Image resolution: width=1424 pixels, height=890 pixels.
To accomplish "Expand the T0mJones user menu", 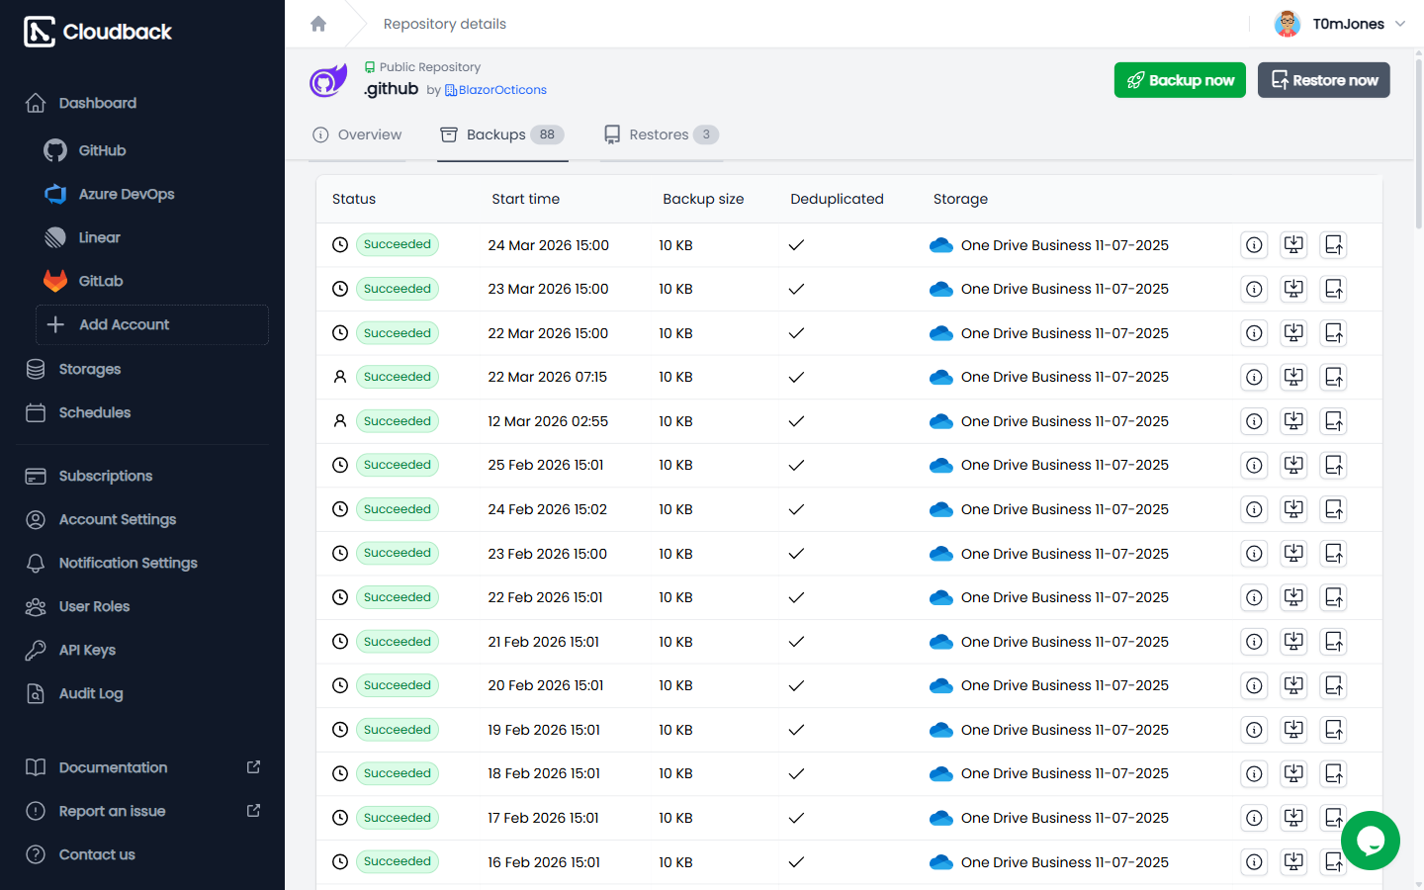I will (1340, 24).
